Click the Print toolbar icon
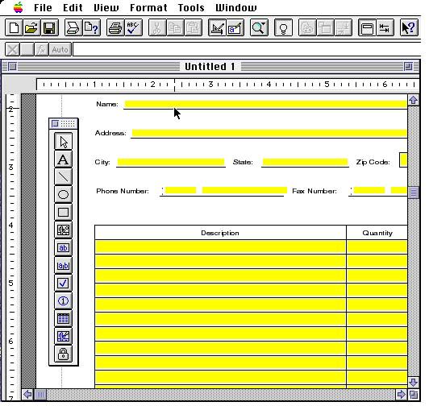Screen dimensions: 429x406 click(x=115, y=27)
